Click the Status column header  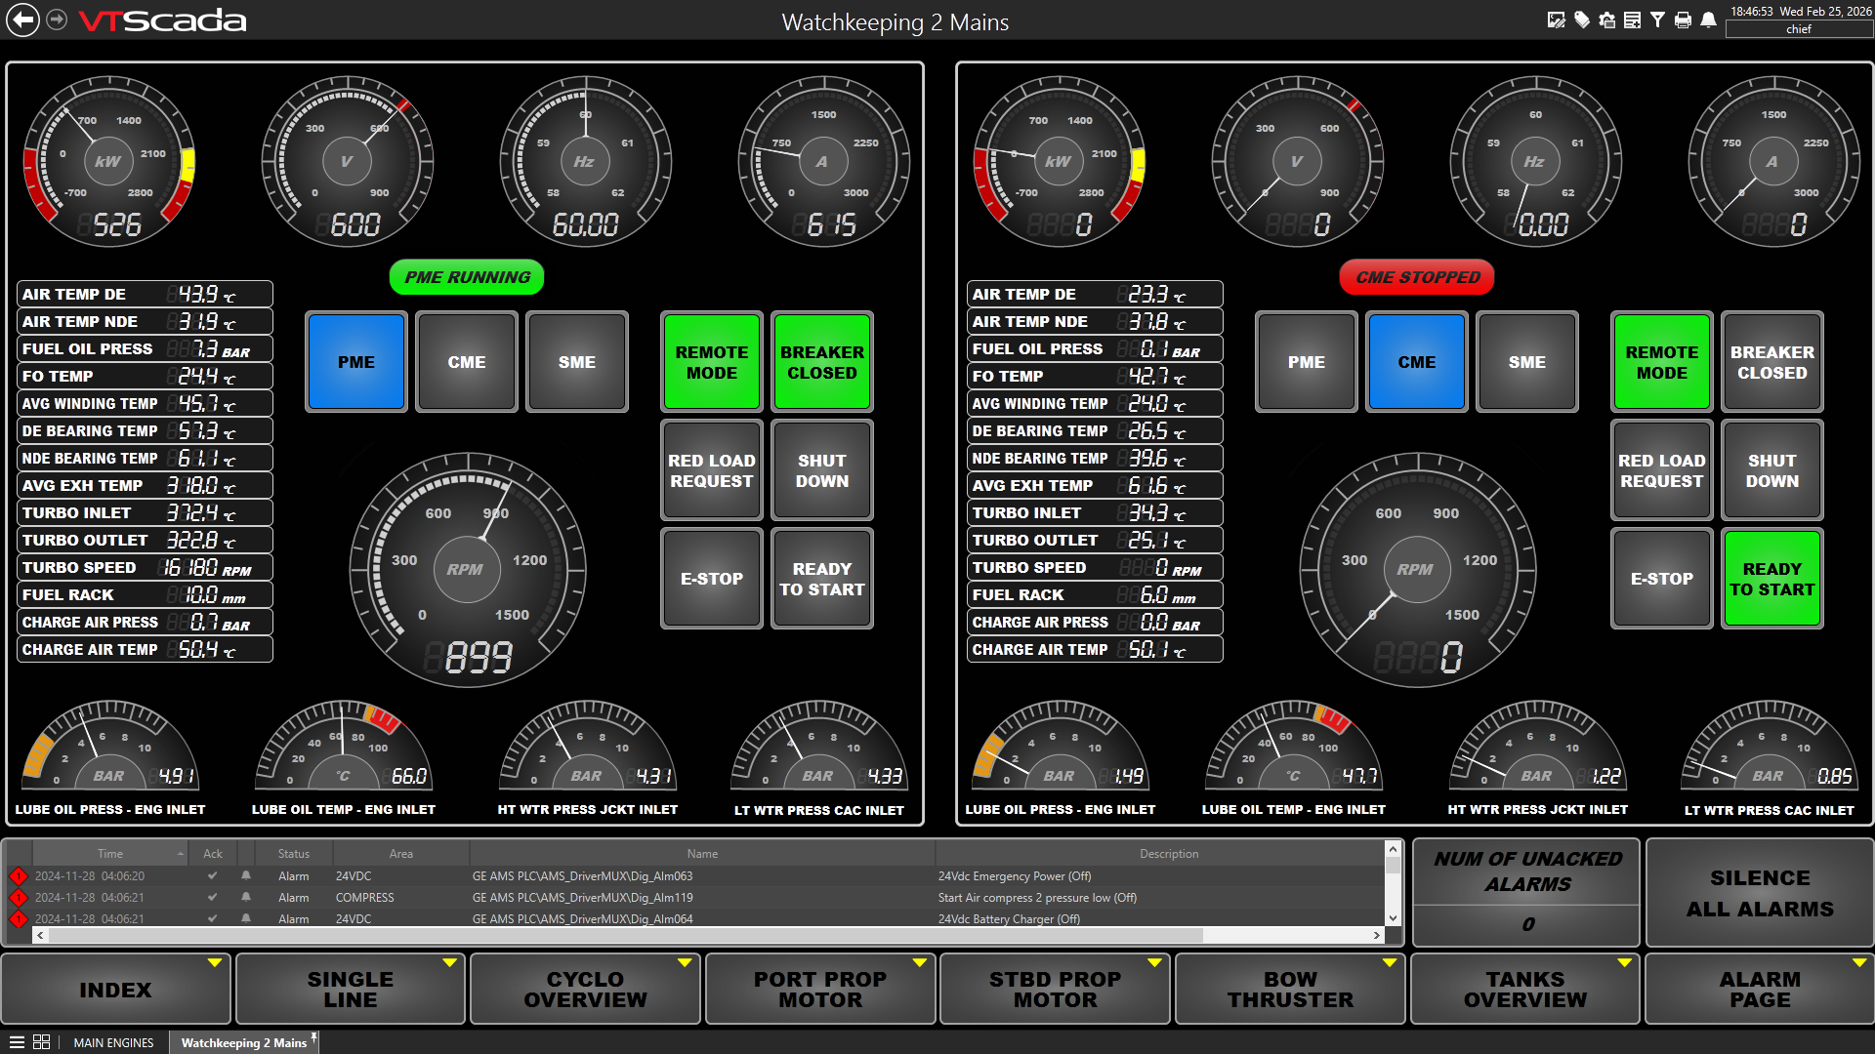pos(293,854)
